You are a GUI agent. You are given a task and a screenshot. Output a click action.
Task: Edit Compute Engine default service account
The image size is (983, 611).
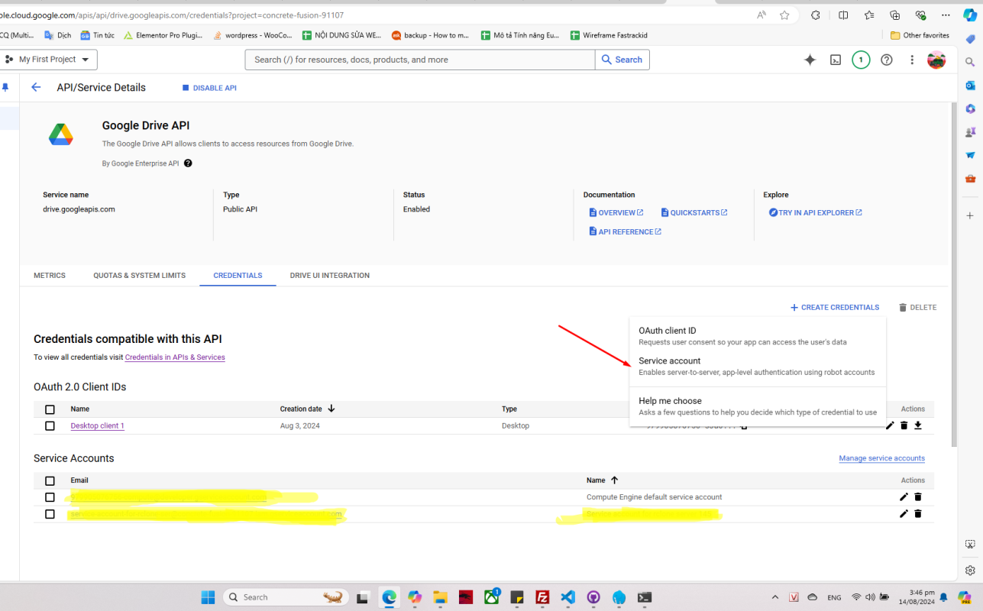[x=904, y=496]
